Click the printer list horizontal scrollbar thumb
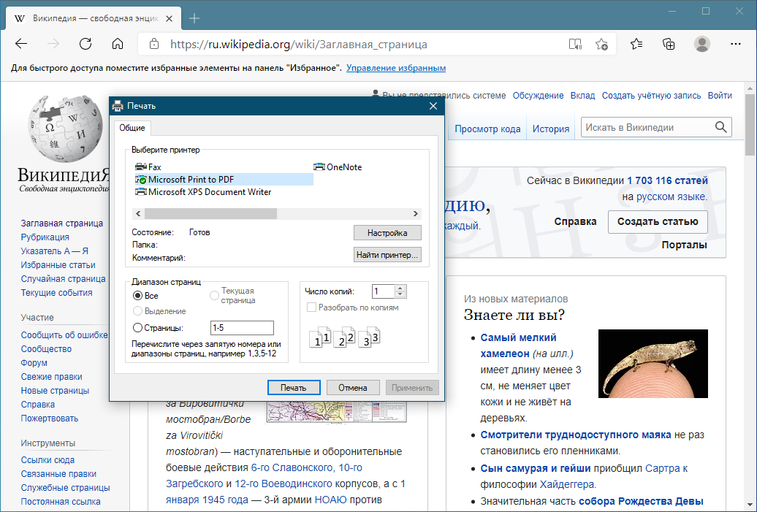This screenshot has width=757, height=512. (210, 213)
